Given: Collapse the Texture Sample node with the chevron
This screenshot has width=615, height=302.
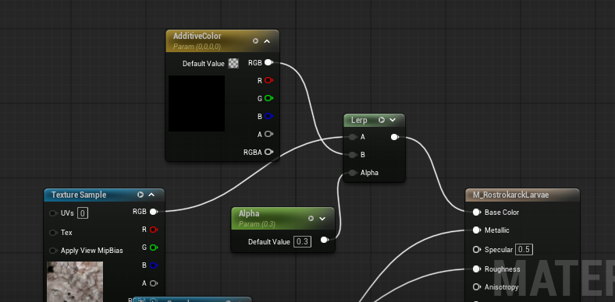Looking at the screenshot, I should 151,195.
